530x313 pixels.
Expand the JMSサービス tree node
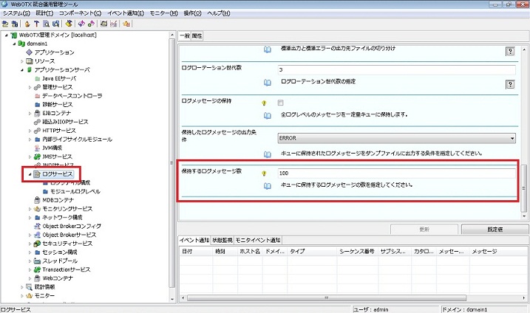pyautogui.click(x=30, y=156)
